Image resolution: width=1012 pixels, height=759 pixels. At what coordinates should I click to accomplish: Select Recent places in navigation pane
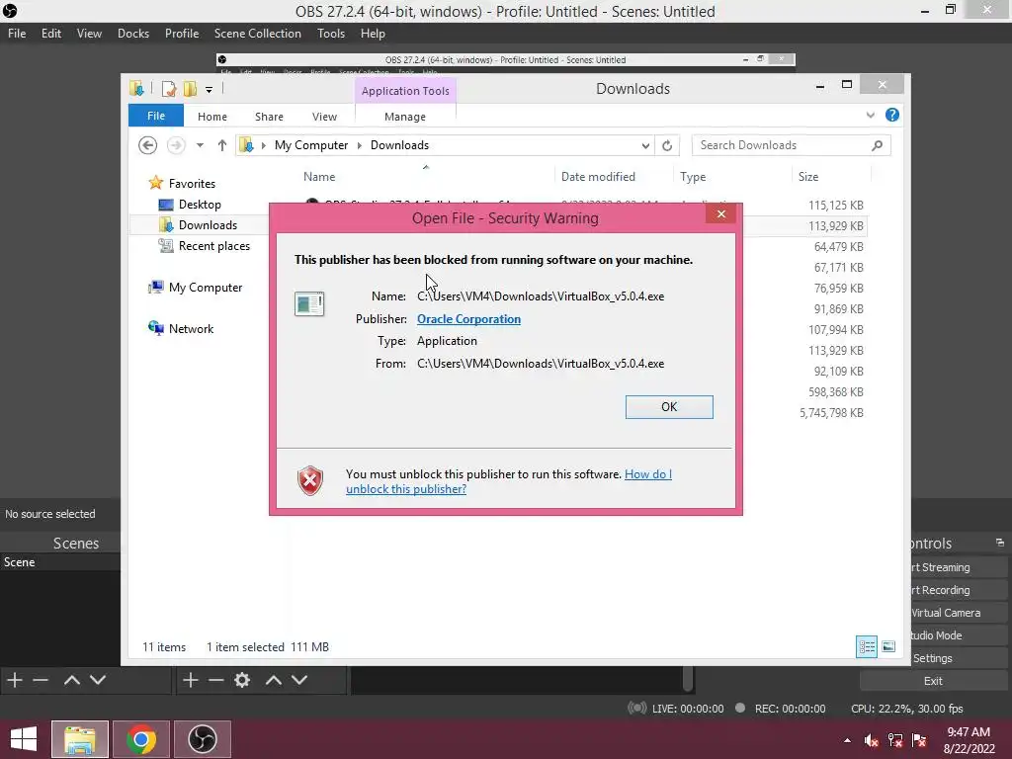pyautogui.click(x=213, y=246)
